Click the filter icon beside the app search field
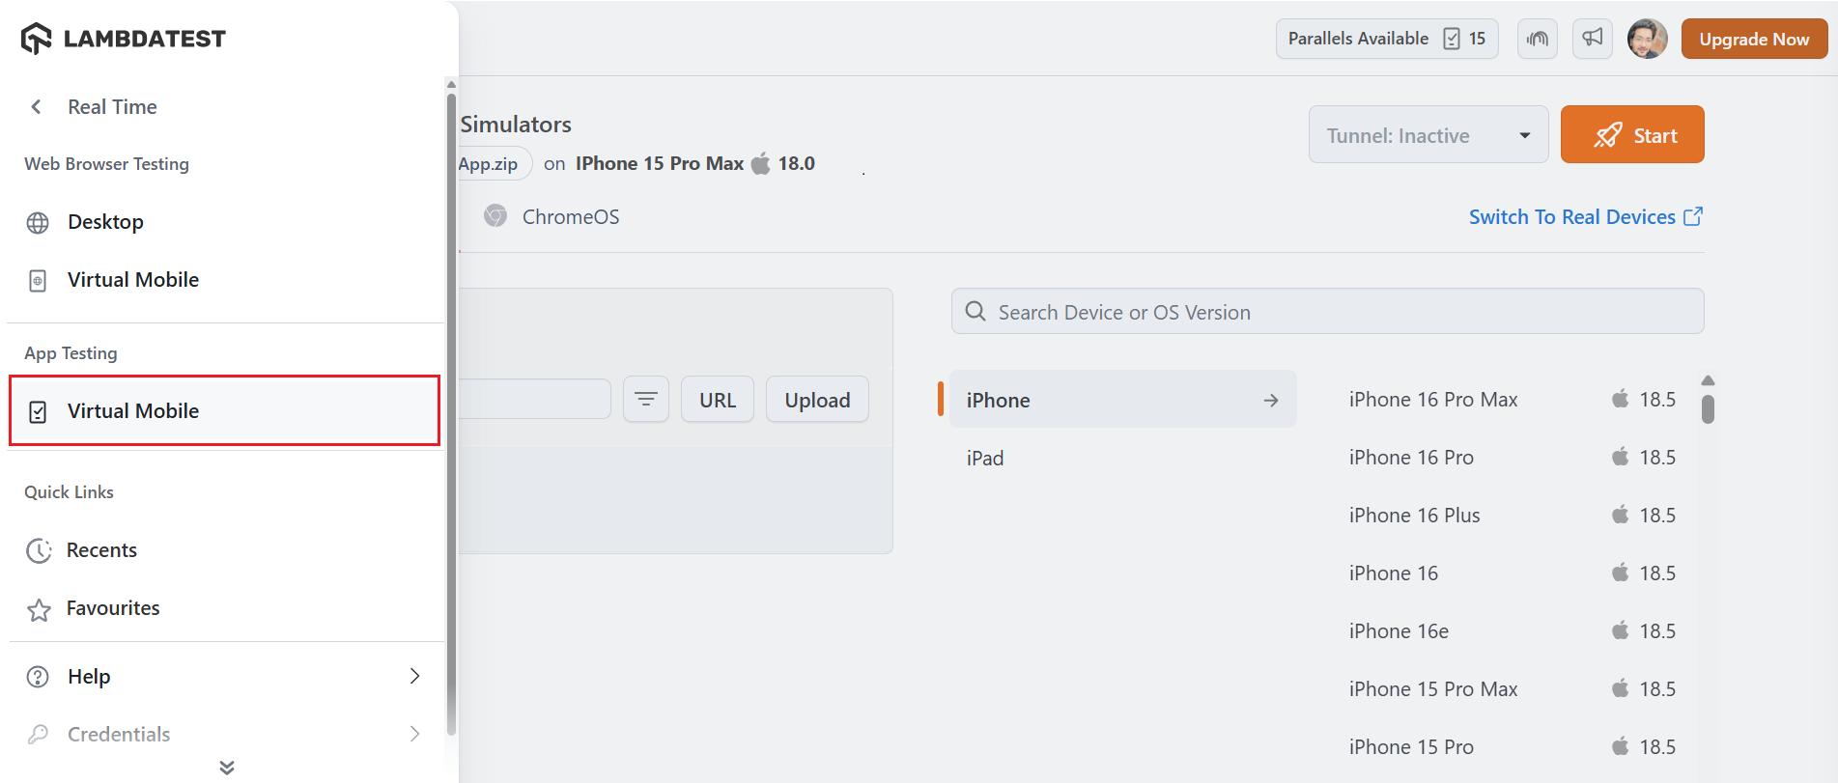 point(645,399)
